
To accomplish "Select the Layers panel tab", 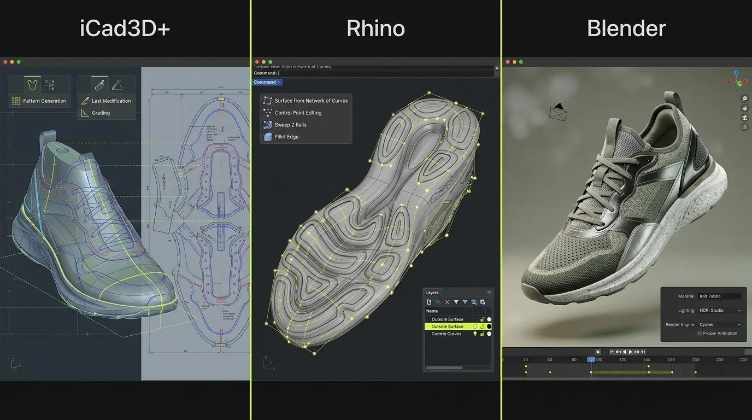I will pyautogui.click(x=432, y=293).
